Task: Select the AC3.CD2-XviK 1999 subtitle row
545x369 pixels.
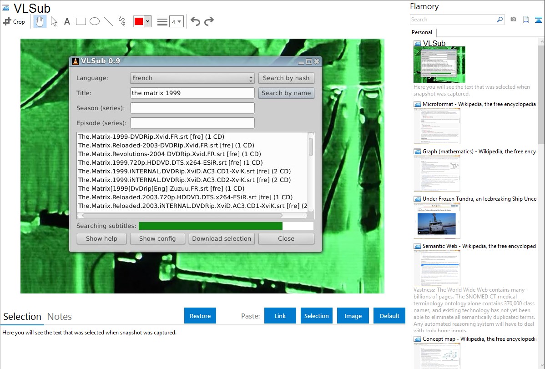Action: (x=184, y=180)
